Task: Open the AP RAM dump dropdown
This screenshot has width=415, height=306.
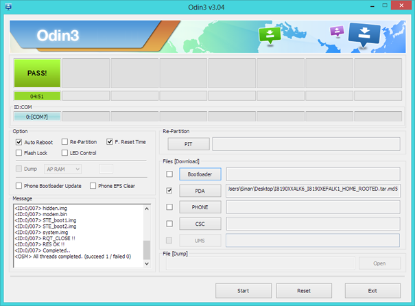Action: click(62, 169)
